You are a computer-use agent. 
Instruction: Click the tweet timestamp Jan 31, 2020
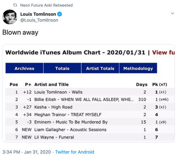point(37,152)
